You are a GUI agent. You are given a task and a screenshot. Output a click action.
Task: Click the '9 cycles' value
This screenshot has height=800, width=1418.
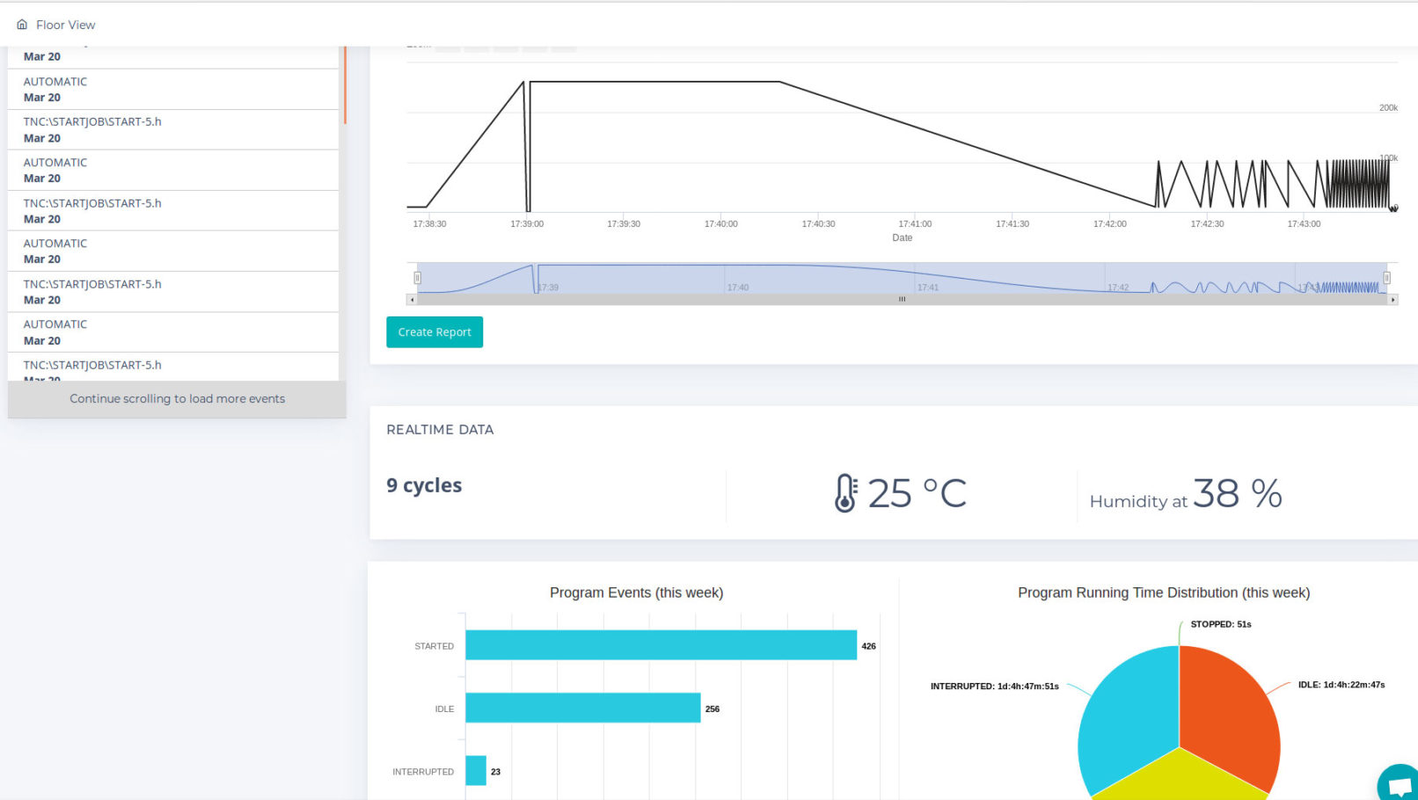coord(424,485)
